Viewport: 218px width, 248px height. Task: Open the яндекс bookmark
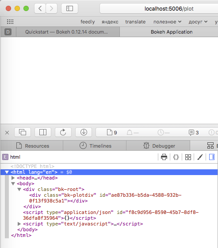[110, 22]
